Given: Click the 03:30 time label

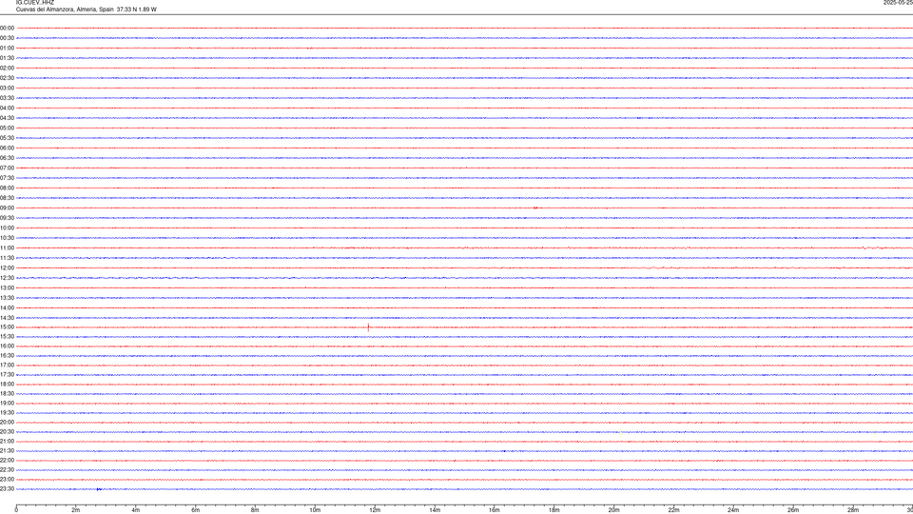Looking at the screenshot, I should pos(7,98).
